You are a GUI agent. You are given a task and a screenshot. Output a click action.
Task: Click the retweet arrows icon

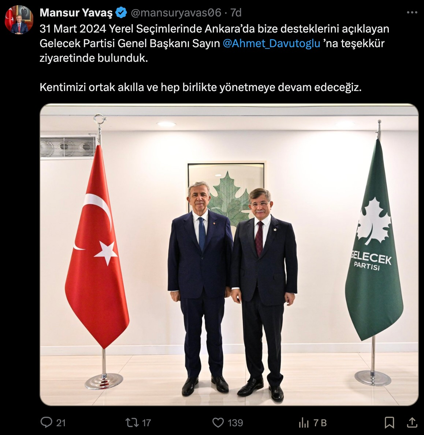click(132, 423)
